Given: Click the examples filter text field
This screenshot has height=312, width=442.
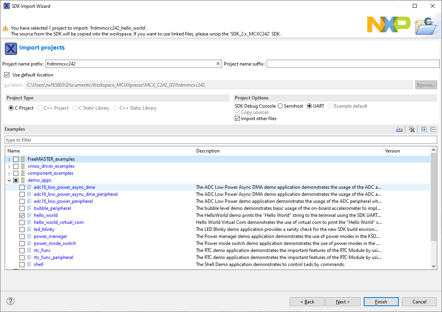Looking at the screenshot, I should coord(220,140).
